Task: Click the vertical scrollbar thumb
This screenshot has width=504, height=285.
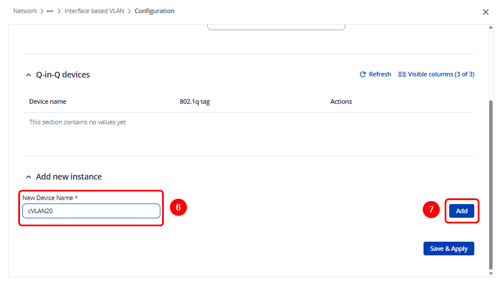Action: pyautogui.click(x=491, y=182)
